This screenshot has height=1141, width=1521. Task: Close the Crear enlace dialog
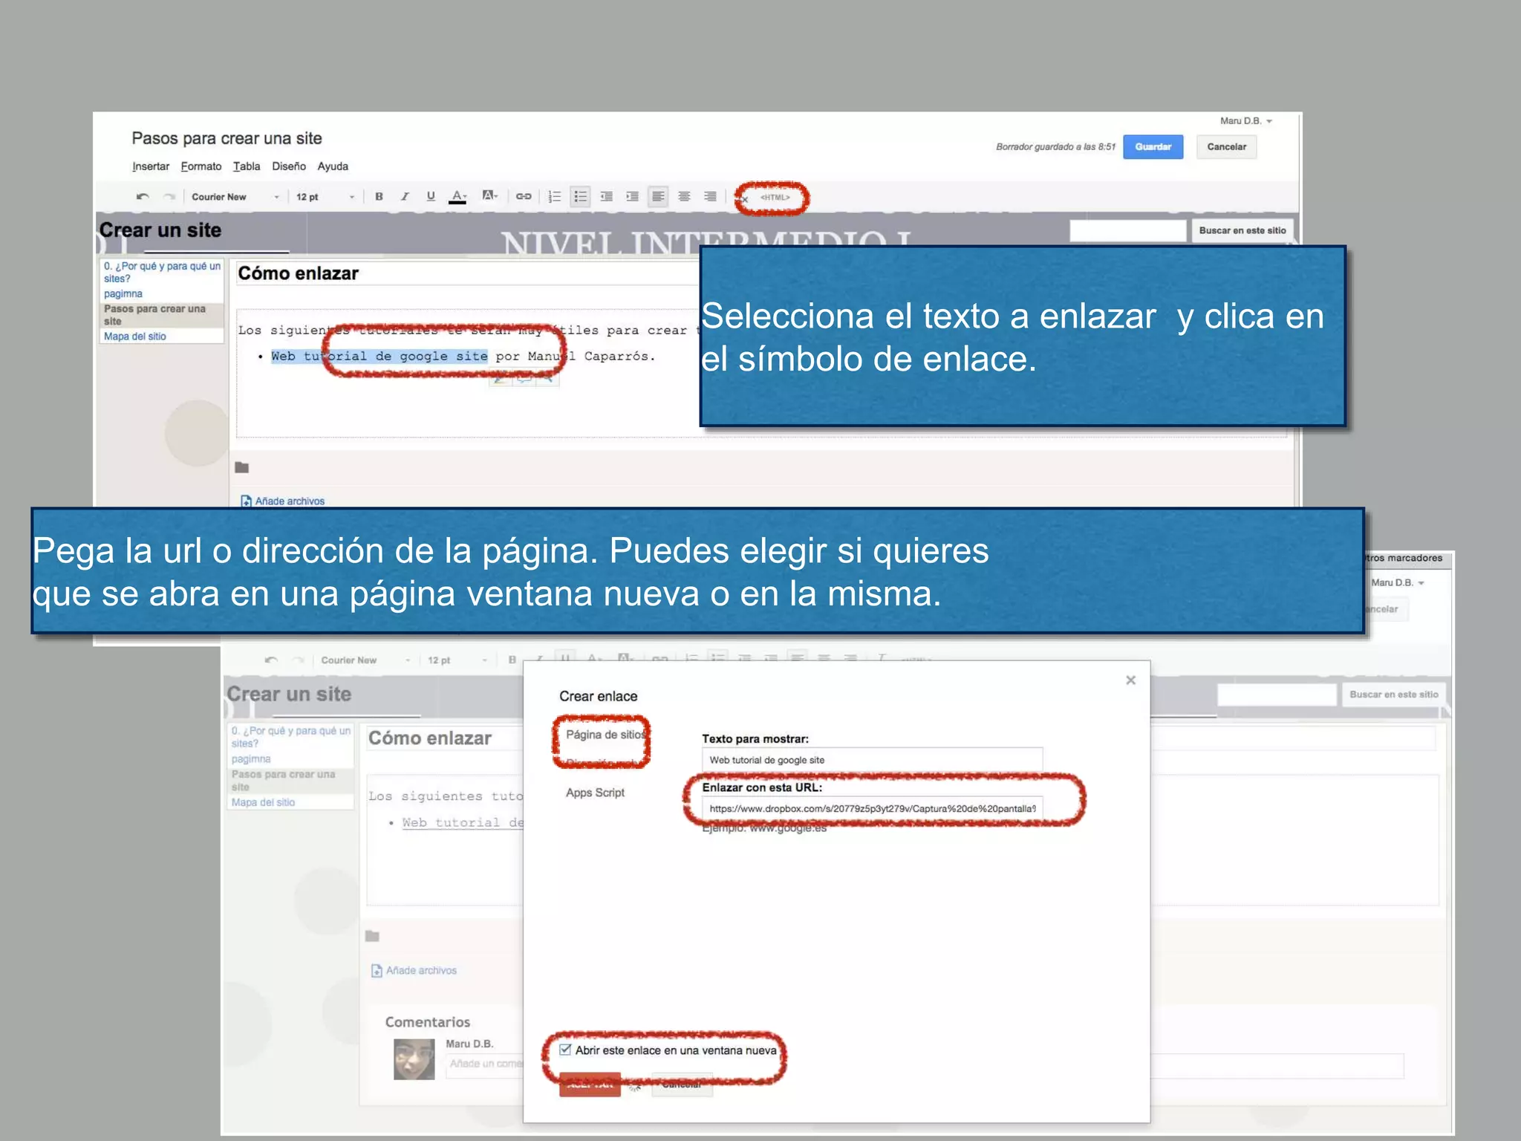1130,680
